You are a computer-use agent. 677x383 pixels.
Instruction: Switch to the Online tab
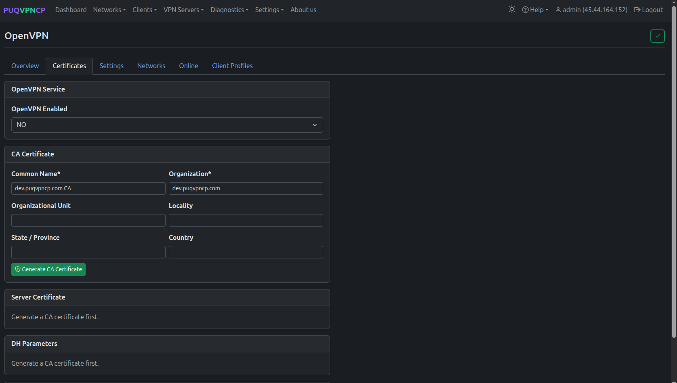189,66
